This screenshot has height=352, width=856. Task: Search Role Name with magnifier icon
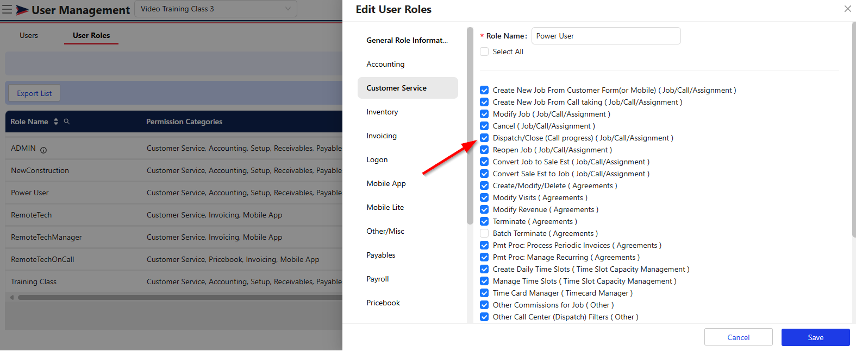[67, 121]
